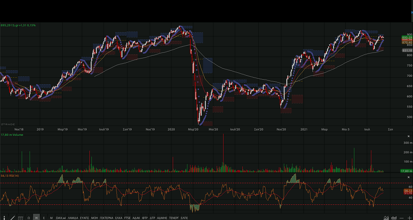
Task: Toggle the Η daily timeframe button
Action: [36, 218]
